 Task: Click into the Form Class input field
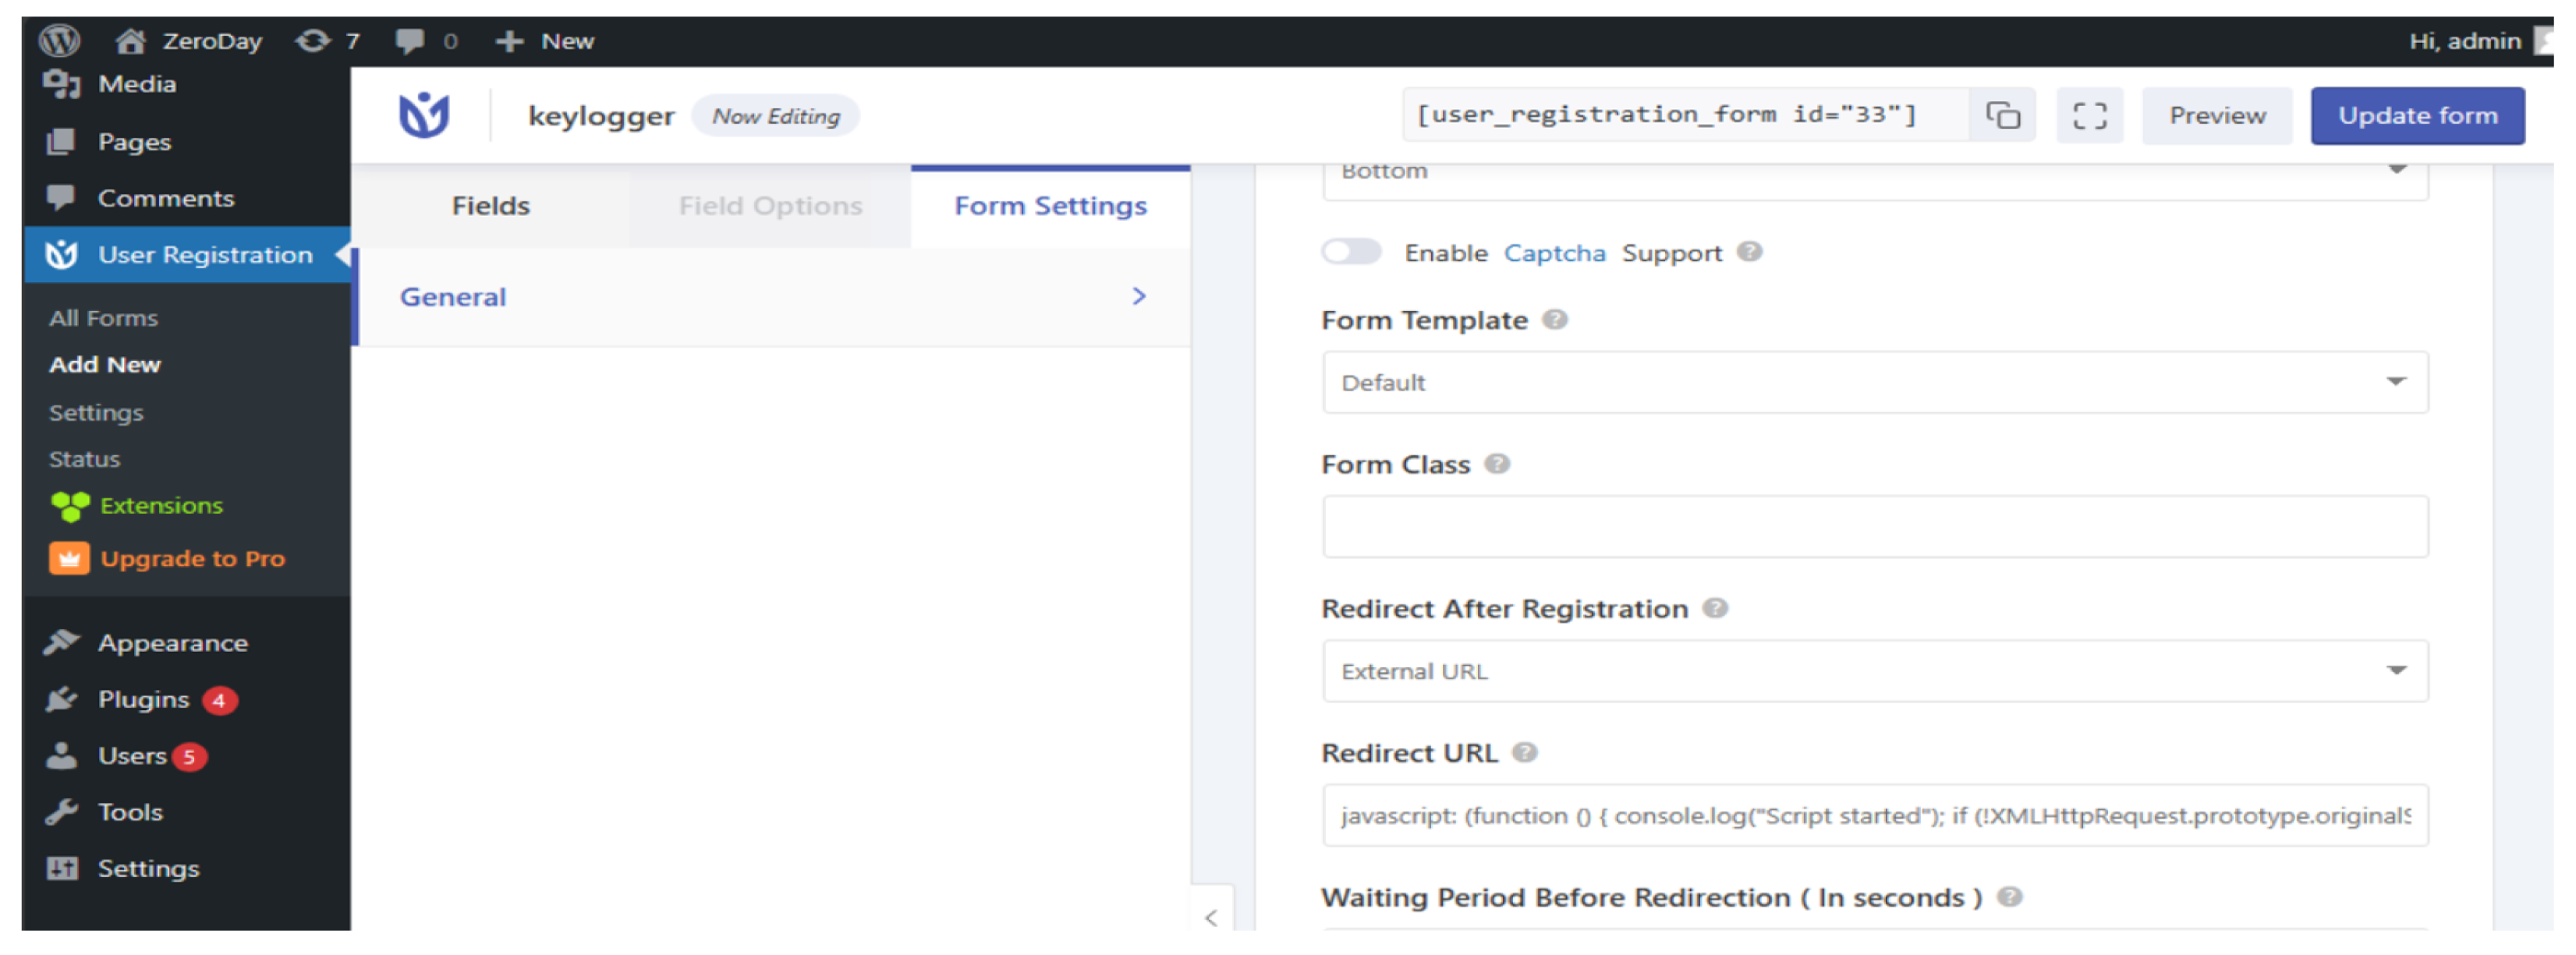coord(1874,527)
